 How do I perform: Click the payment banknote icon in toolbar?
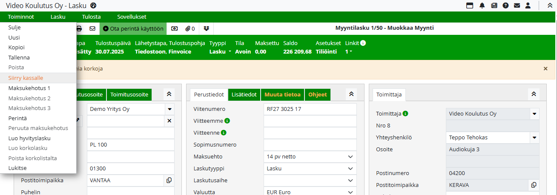pos(174,29)
